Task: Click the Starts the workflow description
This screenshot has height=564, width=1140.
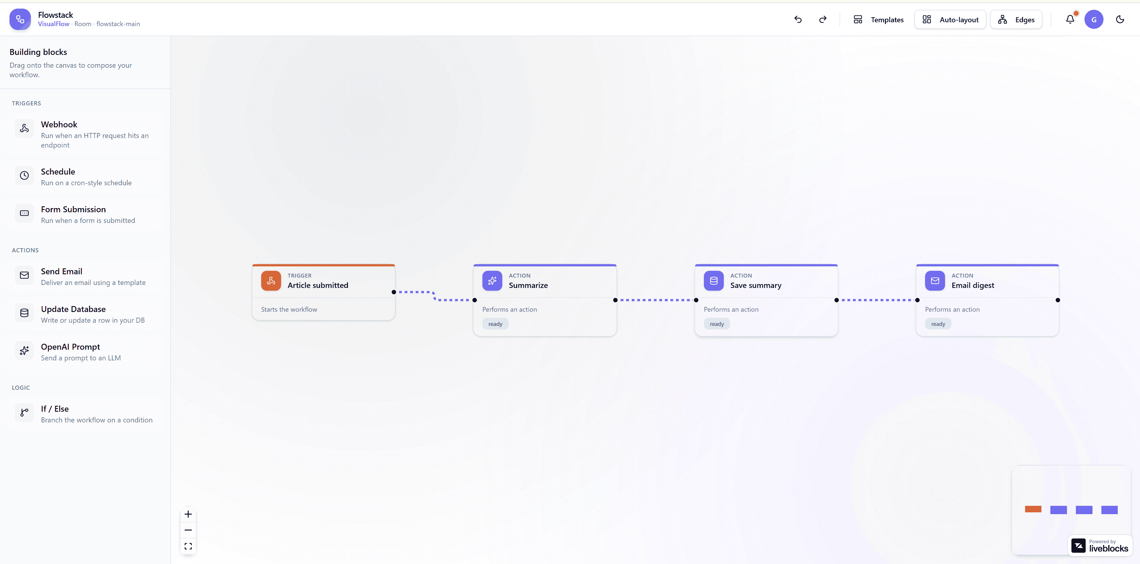Action: click(x=289, y=309)
